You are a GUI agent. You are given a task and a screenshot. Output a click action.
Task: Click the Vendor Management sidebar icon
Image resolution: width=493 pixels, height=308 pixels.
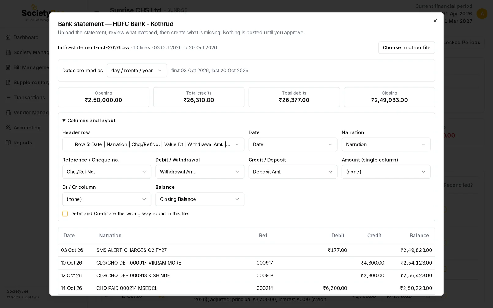pos(8,112)
